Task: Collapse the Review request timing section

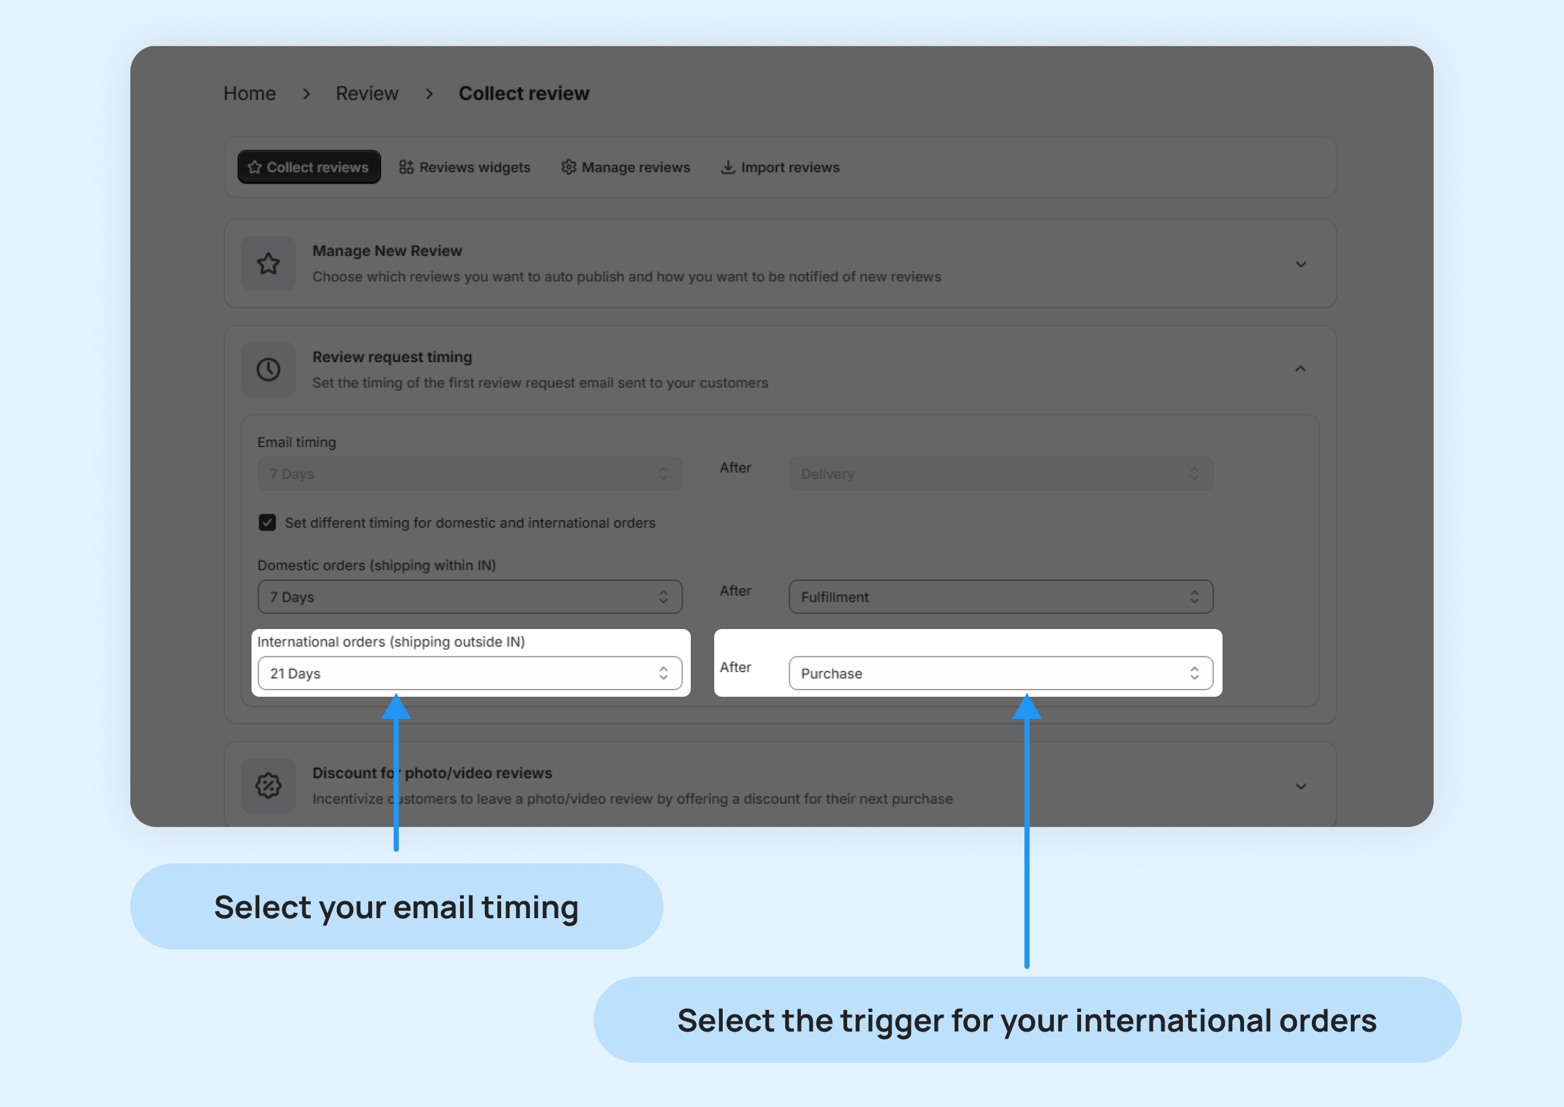Action: 1300,369
